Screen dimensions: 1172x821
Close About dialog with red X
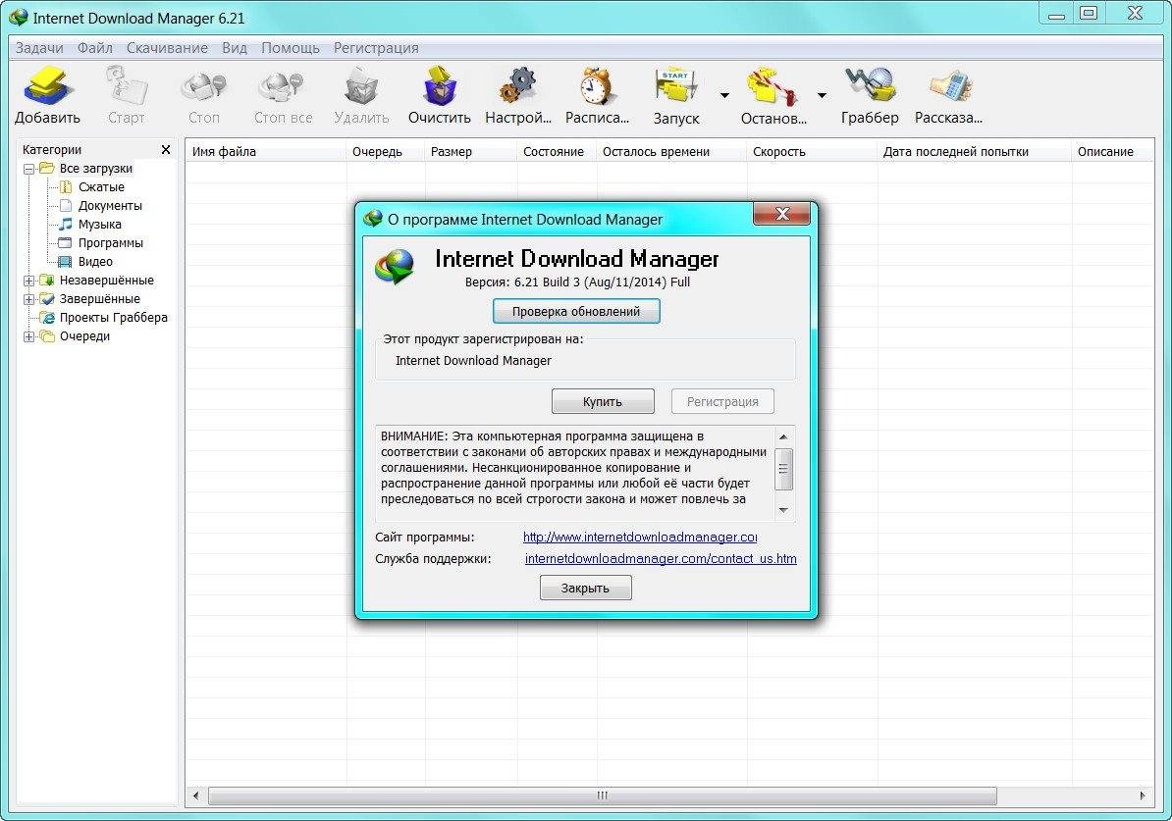782,215
